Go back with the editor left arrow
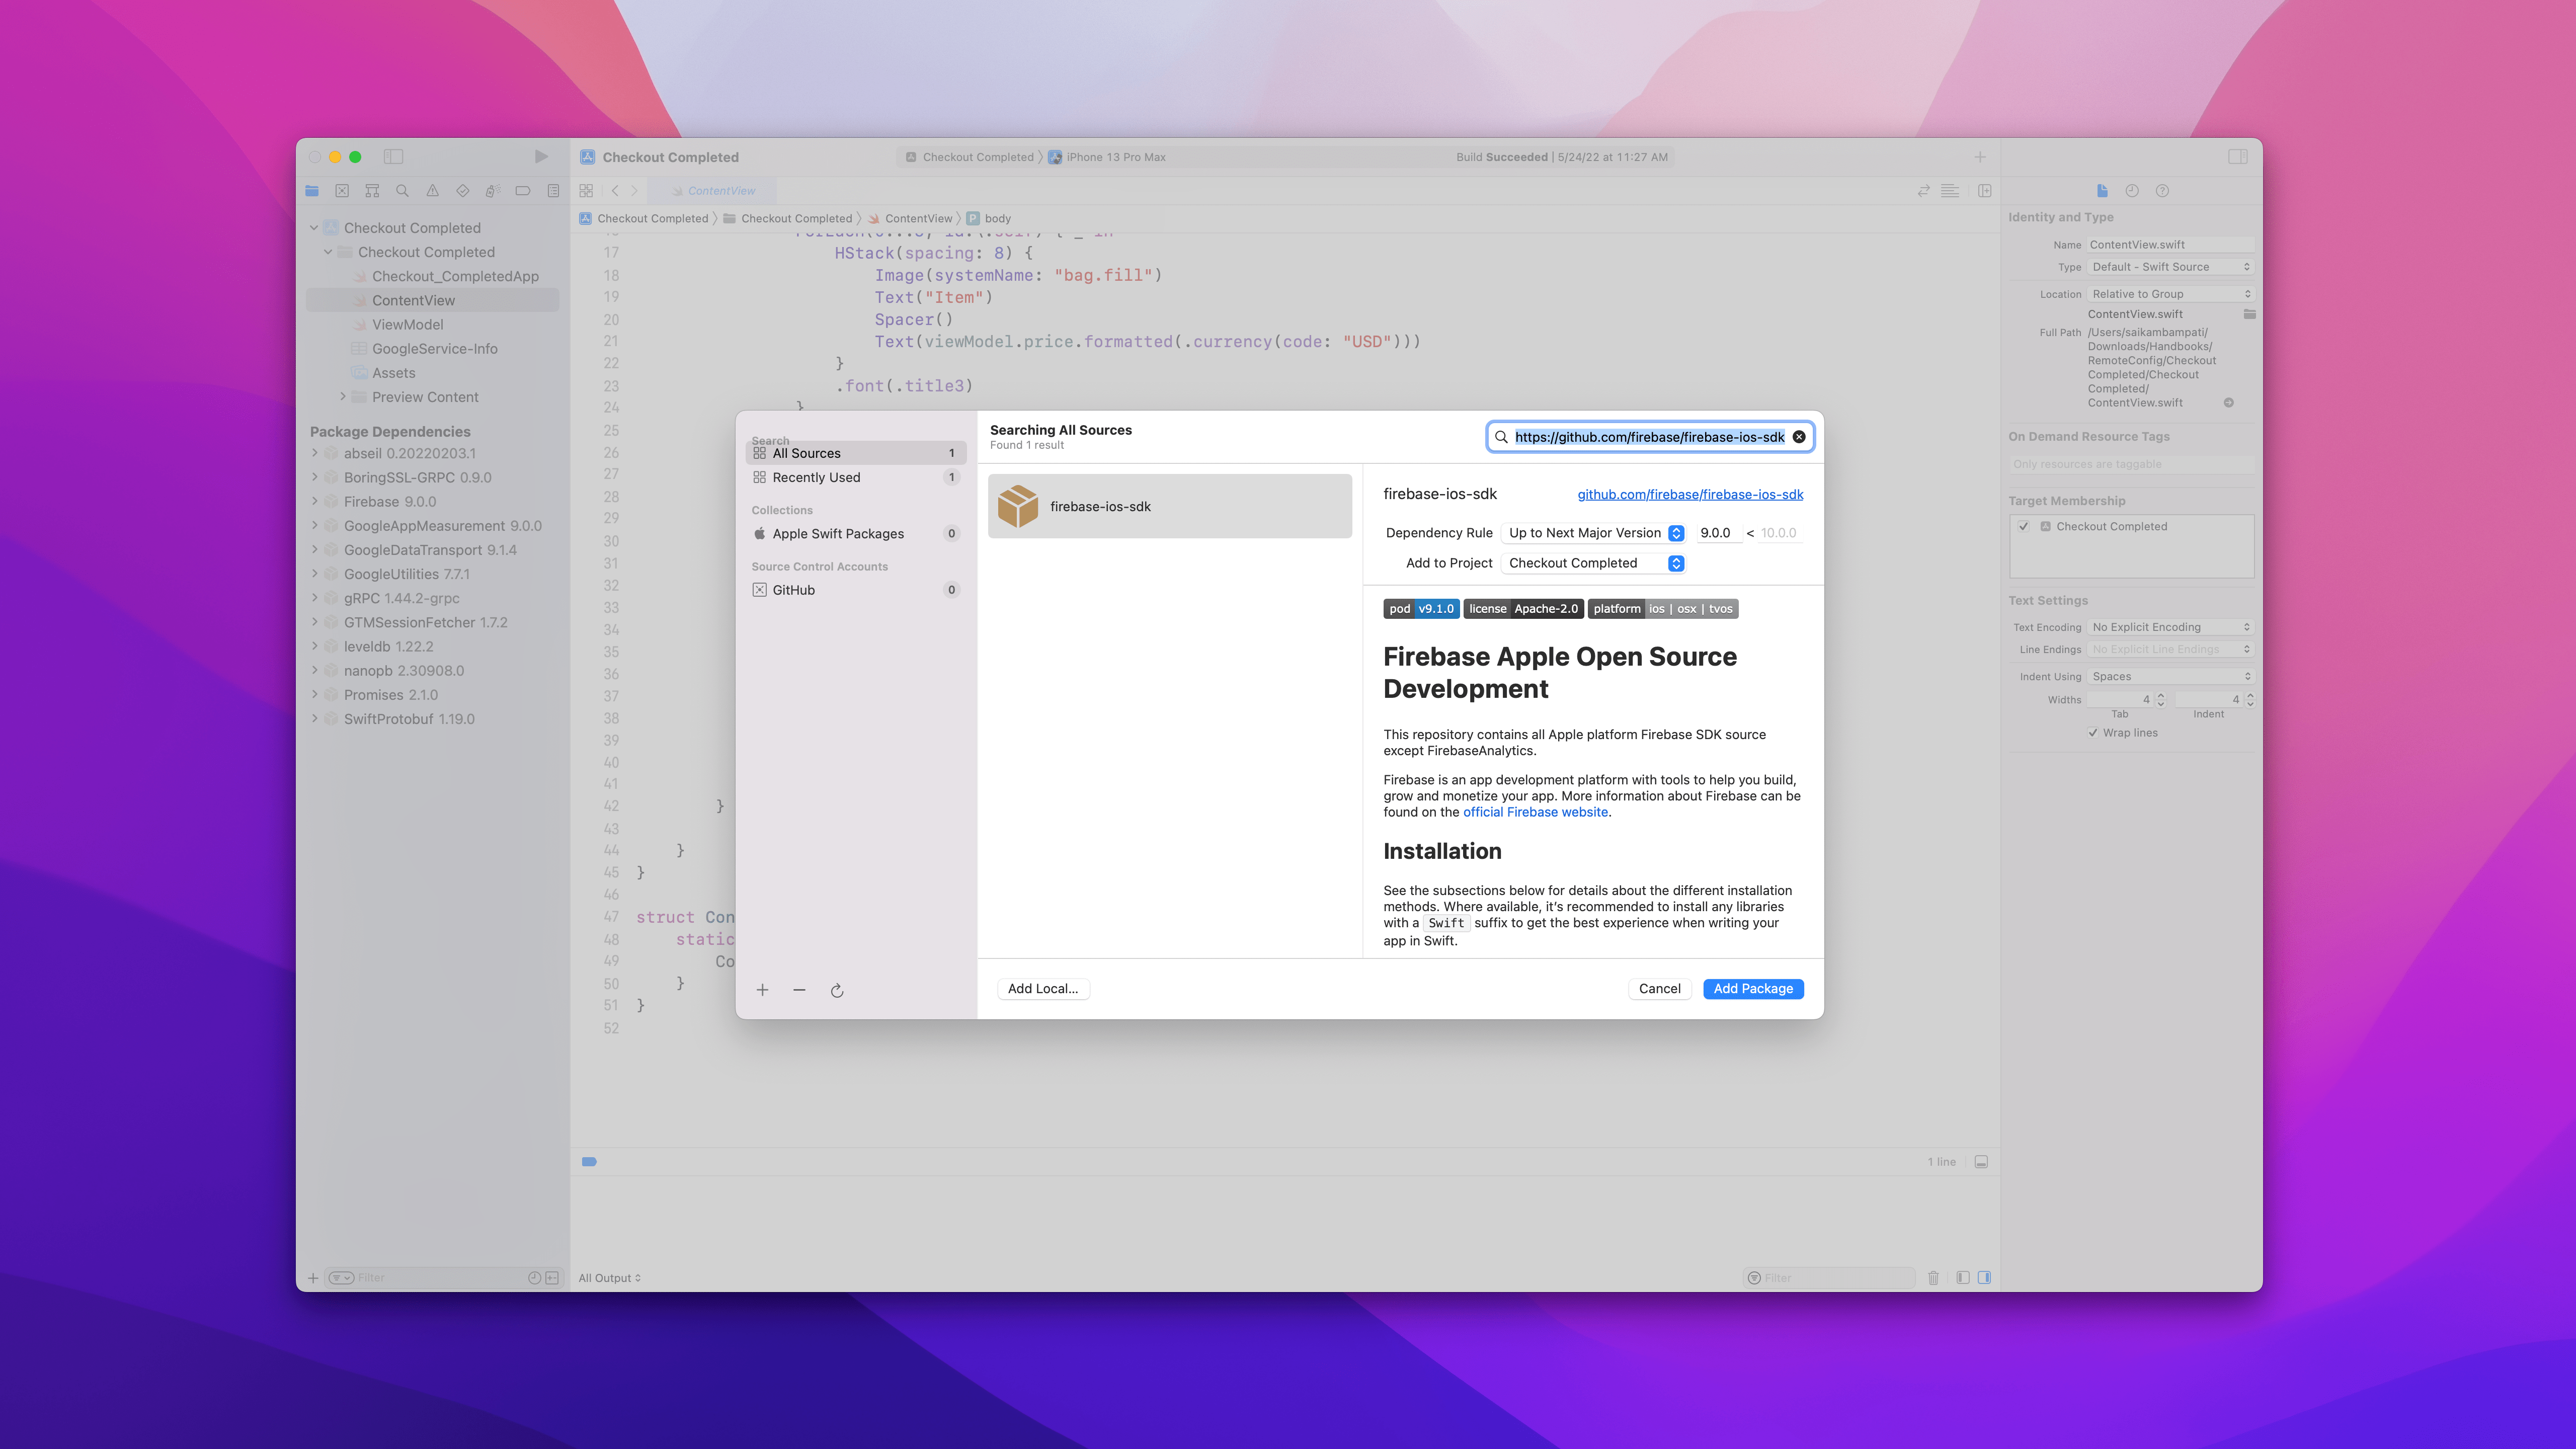Image resolution: width=2576 pixels, height=1449 pixels. 615,191
